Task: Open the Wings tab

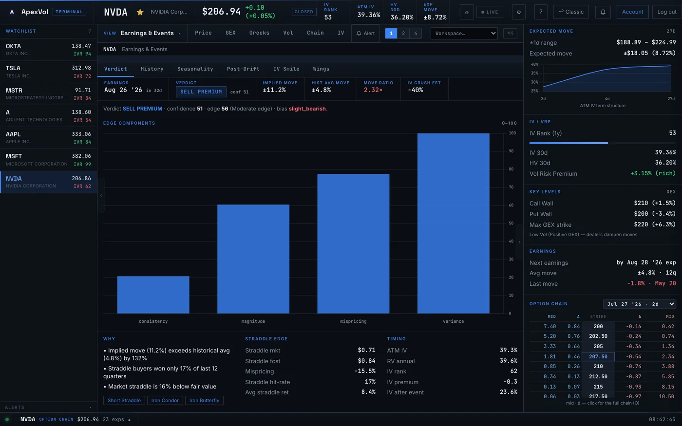Action: [x=321, y=69]
